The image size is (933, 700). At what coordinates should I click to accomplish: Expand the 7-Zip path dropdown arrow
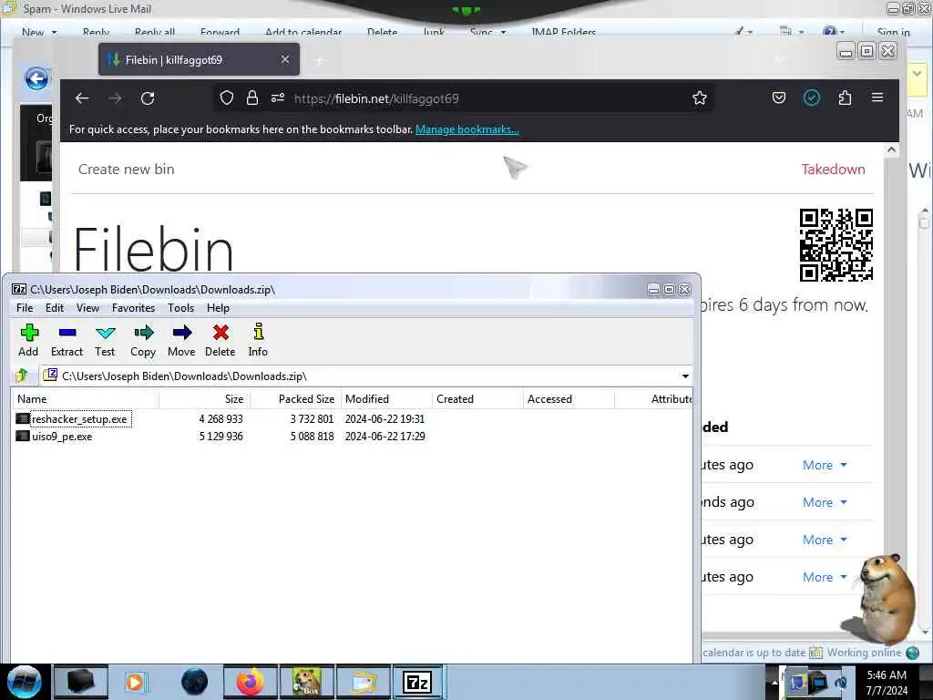coord(685,376)
